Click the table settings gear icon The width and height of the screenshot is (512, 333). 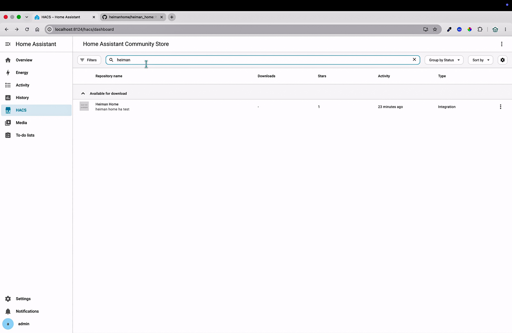click(502, 60)
